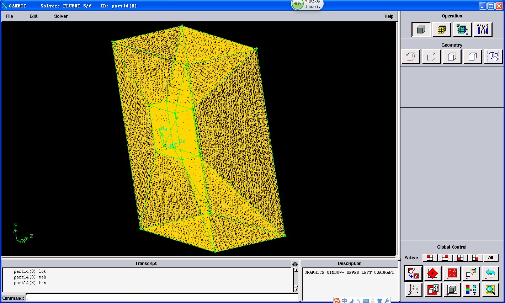The image size is (505, 303).
Task: Click the Sogou input method S icon
Action: point(337,301)
